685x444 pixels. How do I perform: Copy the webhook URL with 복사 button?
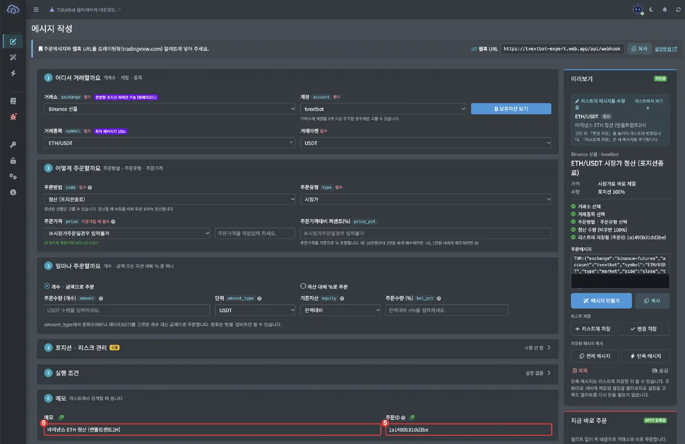click(639, 49)
